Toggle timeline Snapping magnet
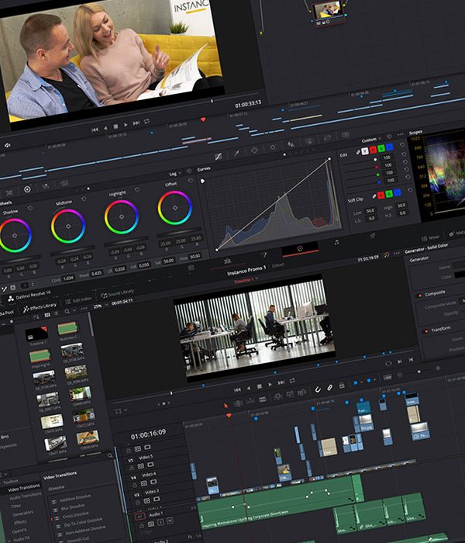Screen dimensions: 465x543 tap(318, 389)
